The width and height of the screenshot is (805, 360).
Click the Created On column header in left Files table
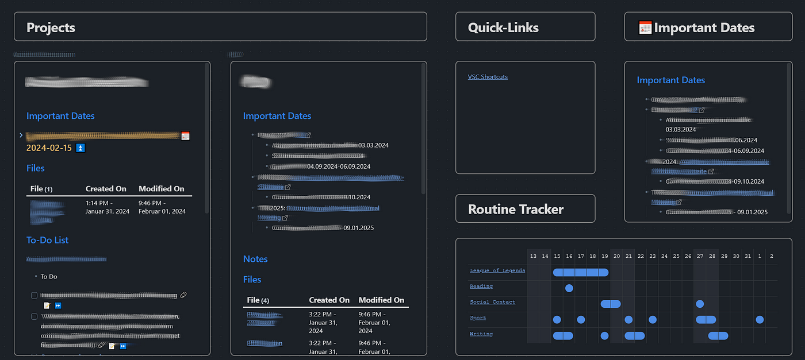click(x=106, y=189)
